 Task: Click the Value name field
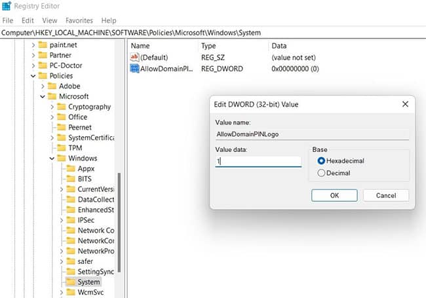312,134
